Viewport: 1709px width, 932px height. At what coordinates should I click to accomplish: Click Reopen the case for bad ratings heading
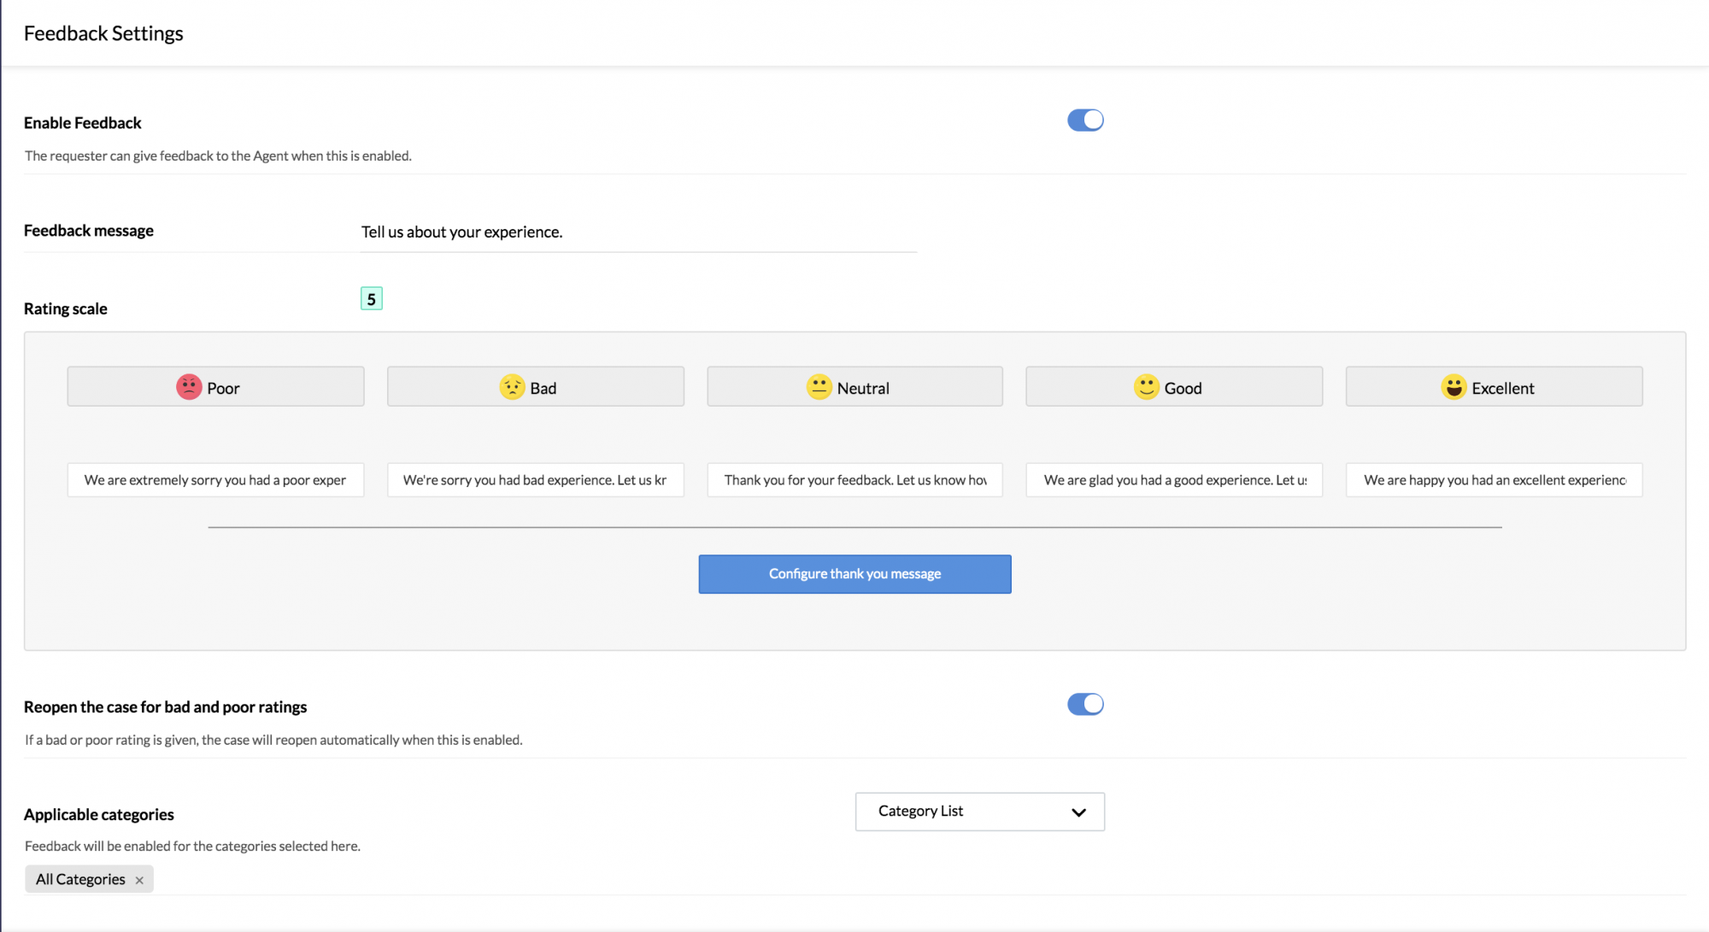tap(165, 707)
